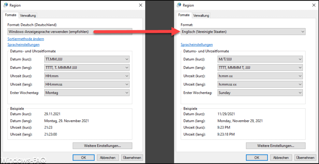Confirm with OK in left Region window
This screenshot has width=319, height=164.
pos(83,157)
